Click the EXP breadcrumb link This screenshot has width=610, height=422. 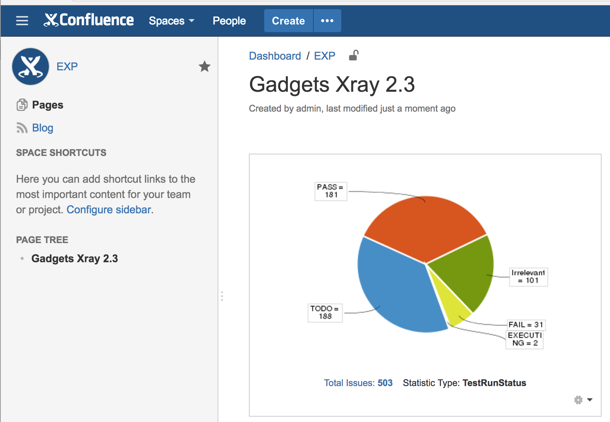(324, 56)
